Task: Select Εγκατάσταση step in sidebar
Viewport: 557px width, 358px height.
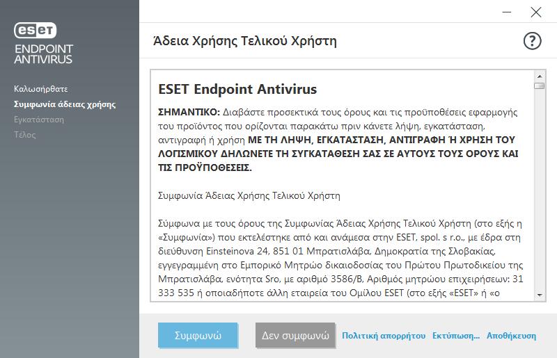Action: (x=39, y=120)
